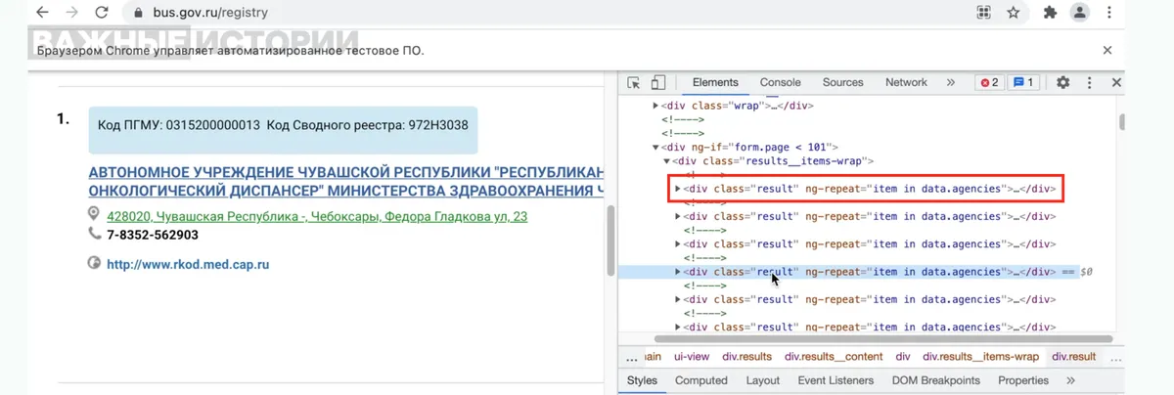Viewport: 1174px width, 395px height.
Task: Open the blue message count badge
Action: coord(1023,83)
